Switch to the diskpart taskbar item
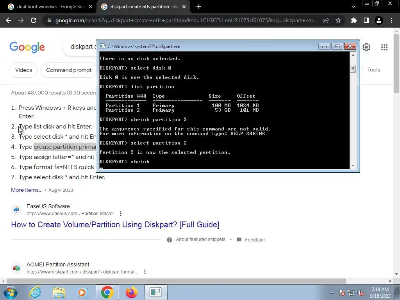Viewport: 400px width, 300px height. [155, 292]
